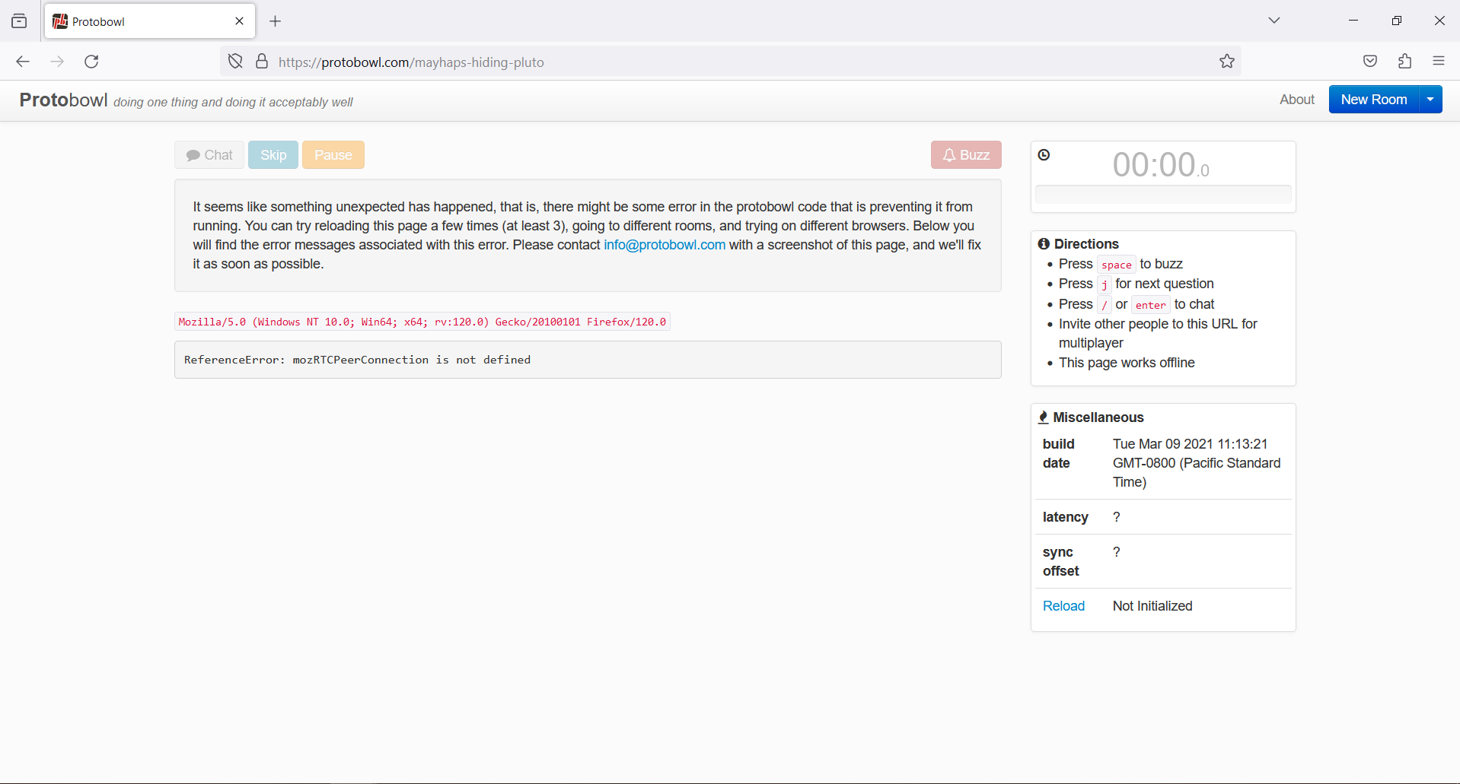
Task: Click the padlock icon to view site security
Action: pyautogui.click(x=261, y=61)
